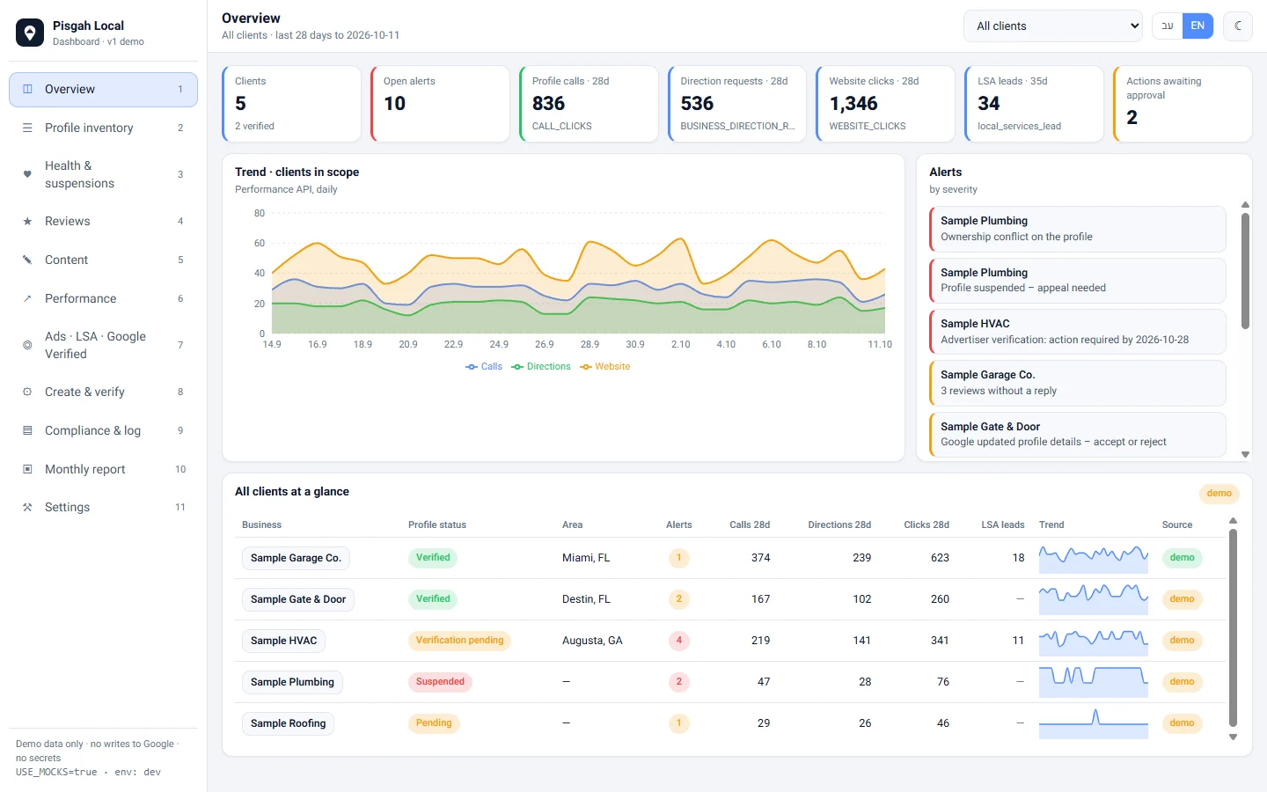The height and width of the screenshot is (792, 1267).
Task: Click the Pisgah Local map-pin logo
Action: pos(30,33)
